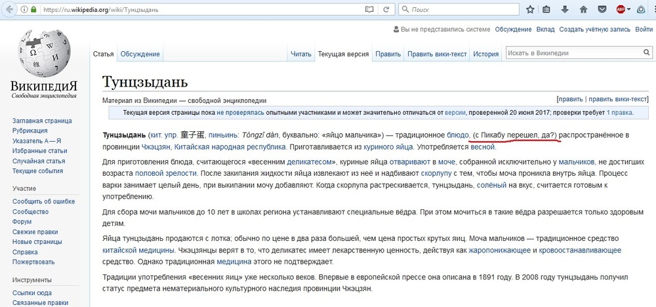656x307 pixels.
Task: Open Текущие события link
Action: click(x=37, y=171)
